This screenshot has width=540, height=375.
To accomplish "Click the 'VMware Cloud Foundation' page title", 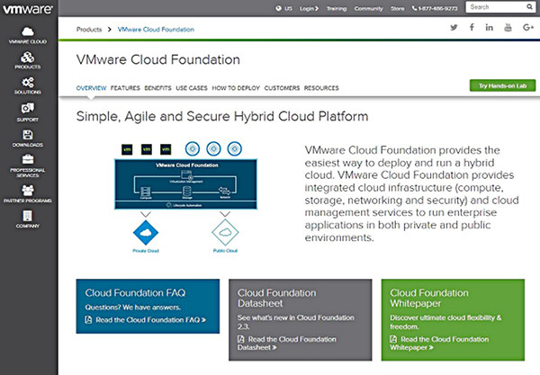I will click(x=158, y=59).
